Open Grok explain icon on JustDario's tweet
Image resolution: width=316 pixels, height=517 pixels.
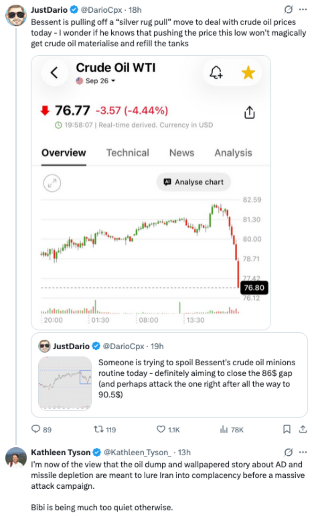289,10
